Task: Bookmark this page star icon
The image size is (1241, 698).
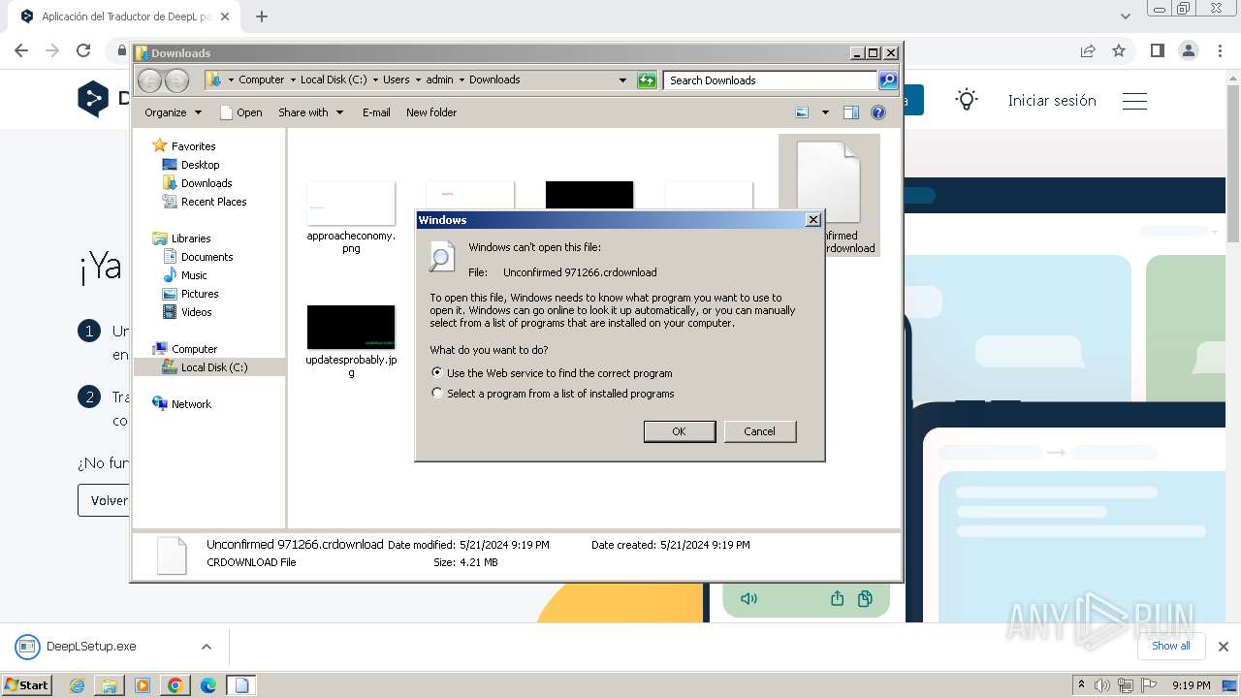Action: (x=1119, y=51)
